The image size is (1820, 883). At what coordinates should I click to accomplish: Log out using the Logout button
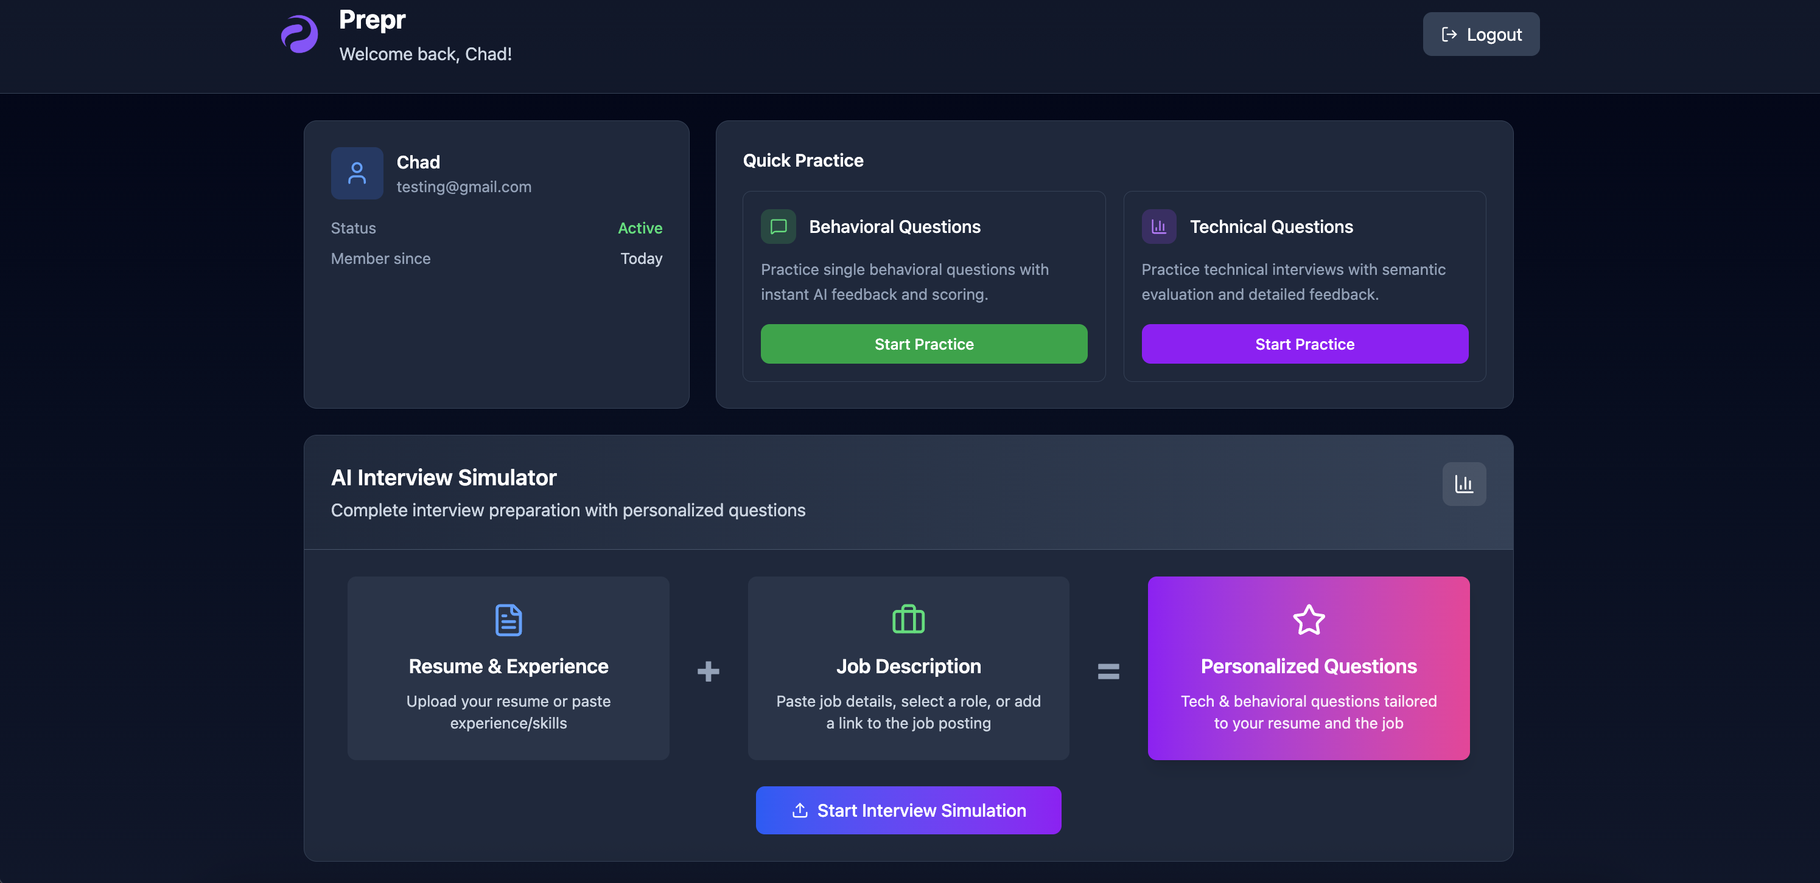click(1481, 34)
